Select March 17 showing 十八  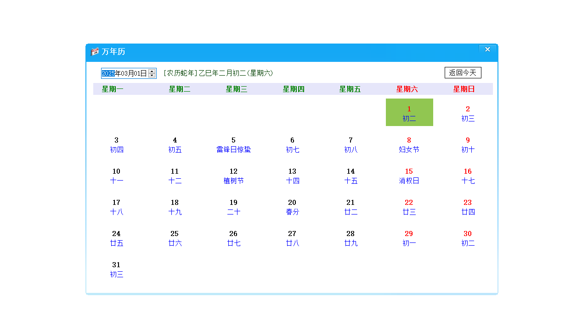116,207
